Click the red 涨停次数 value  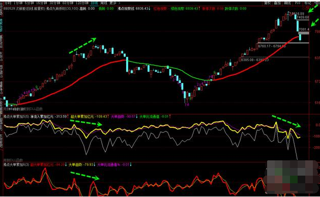click(x=213, y=9)
